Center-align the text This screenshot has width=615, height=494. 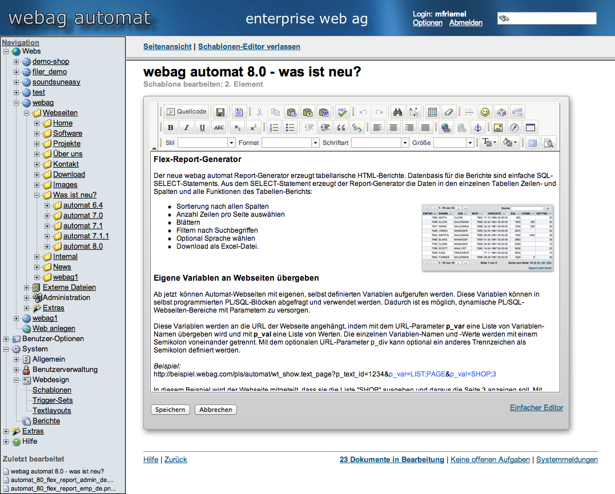click(393, 127)
